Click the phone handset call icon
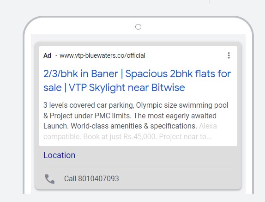The width and height of the screenshot is (265, 202). coord(49,179)
